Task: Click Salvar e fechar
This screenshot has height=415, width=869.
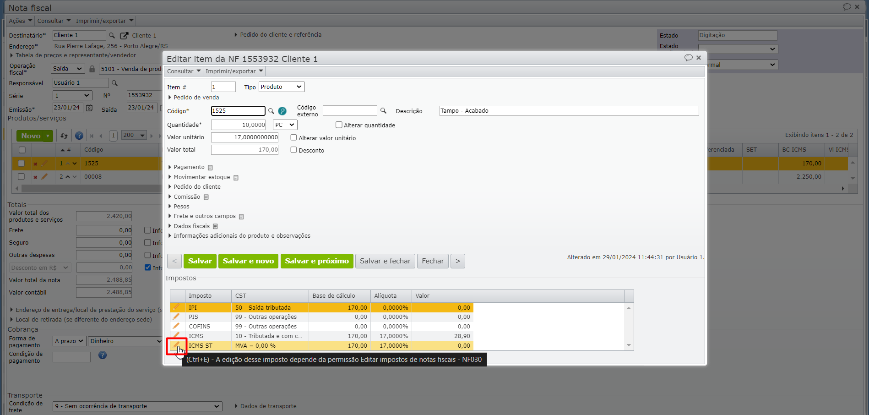Action: click(385, 261)
